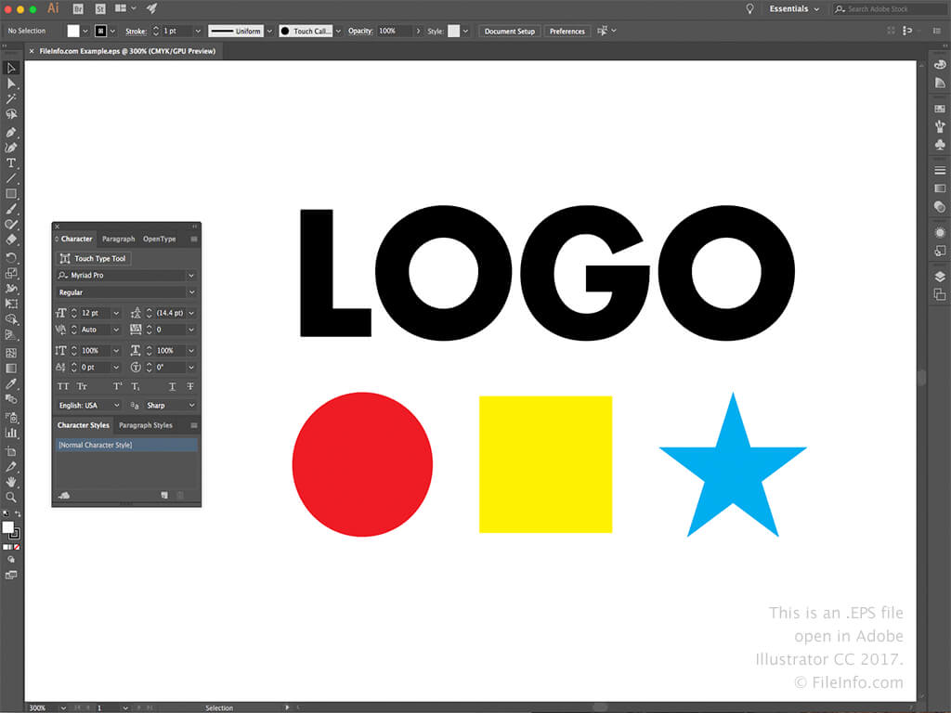Image resolution: width=951 pixels, height=713 pixels.
Task: Pick the Eyedropper tool
Action: (11, 383)
